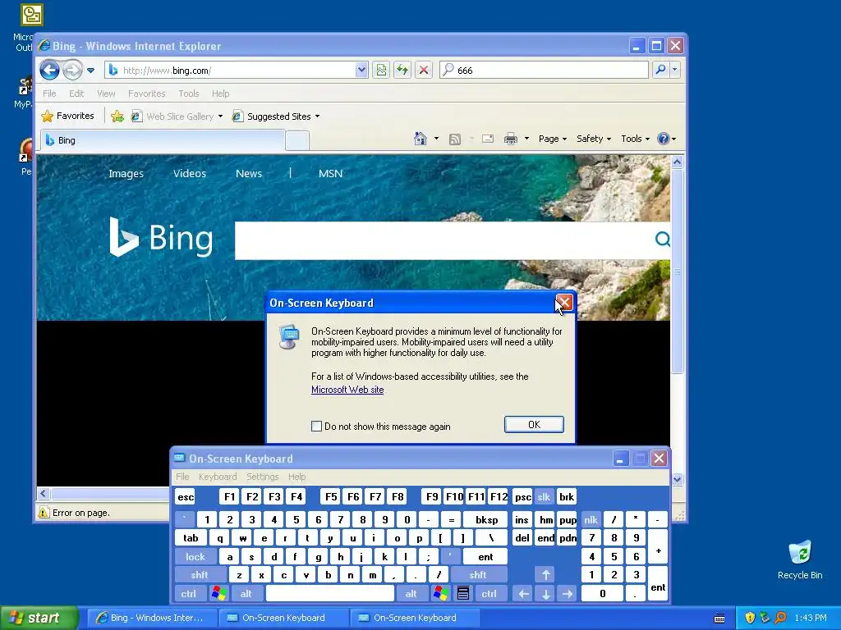Screen dimensions: 841x630
Task: Click the security shield tray icon
Action: 750,618
